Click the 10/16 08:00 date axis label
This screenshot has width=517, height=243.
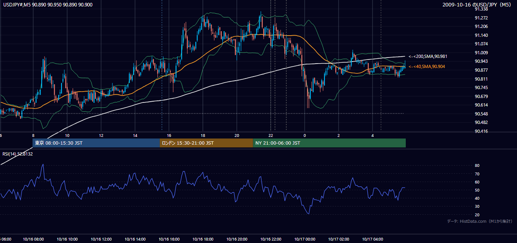pos(33,239)
